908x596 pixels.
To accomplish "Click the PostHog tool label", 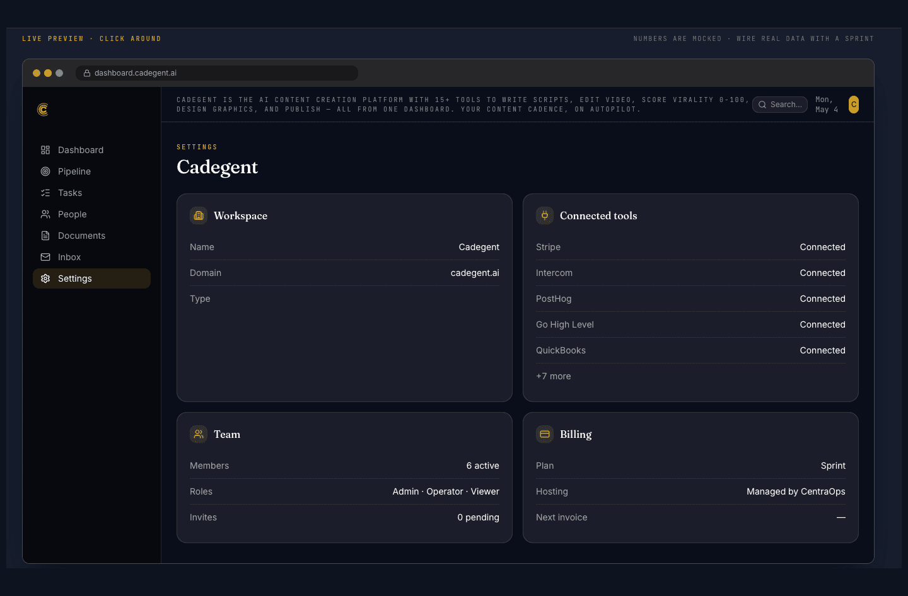I will (554, 299).
